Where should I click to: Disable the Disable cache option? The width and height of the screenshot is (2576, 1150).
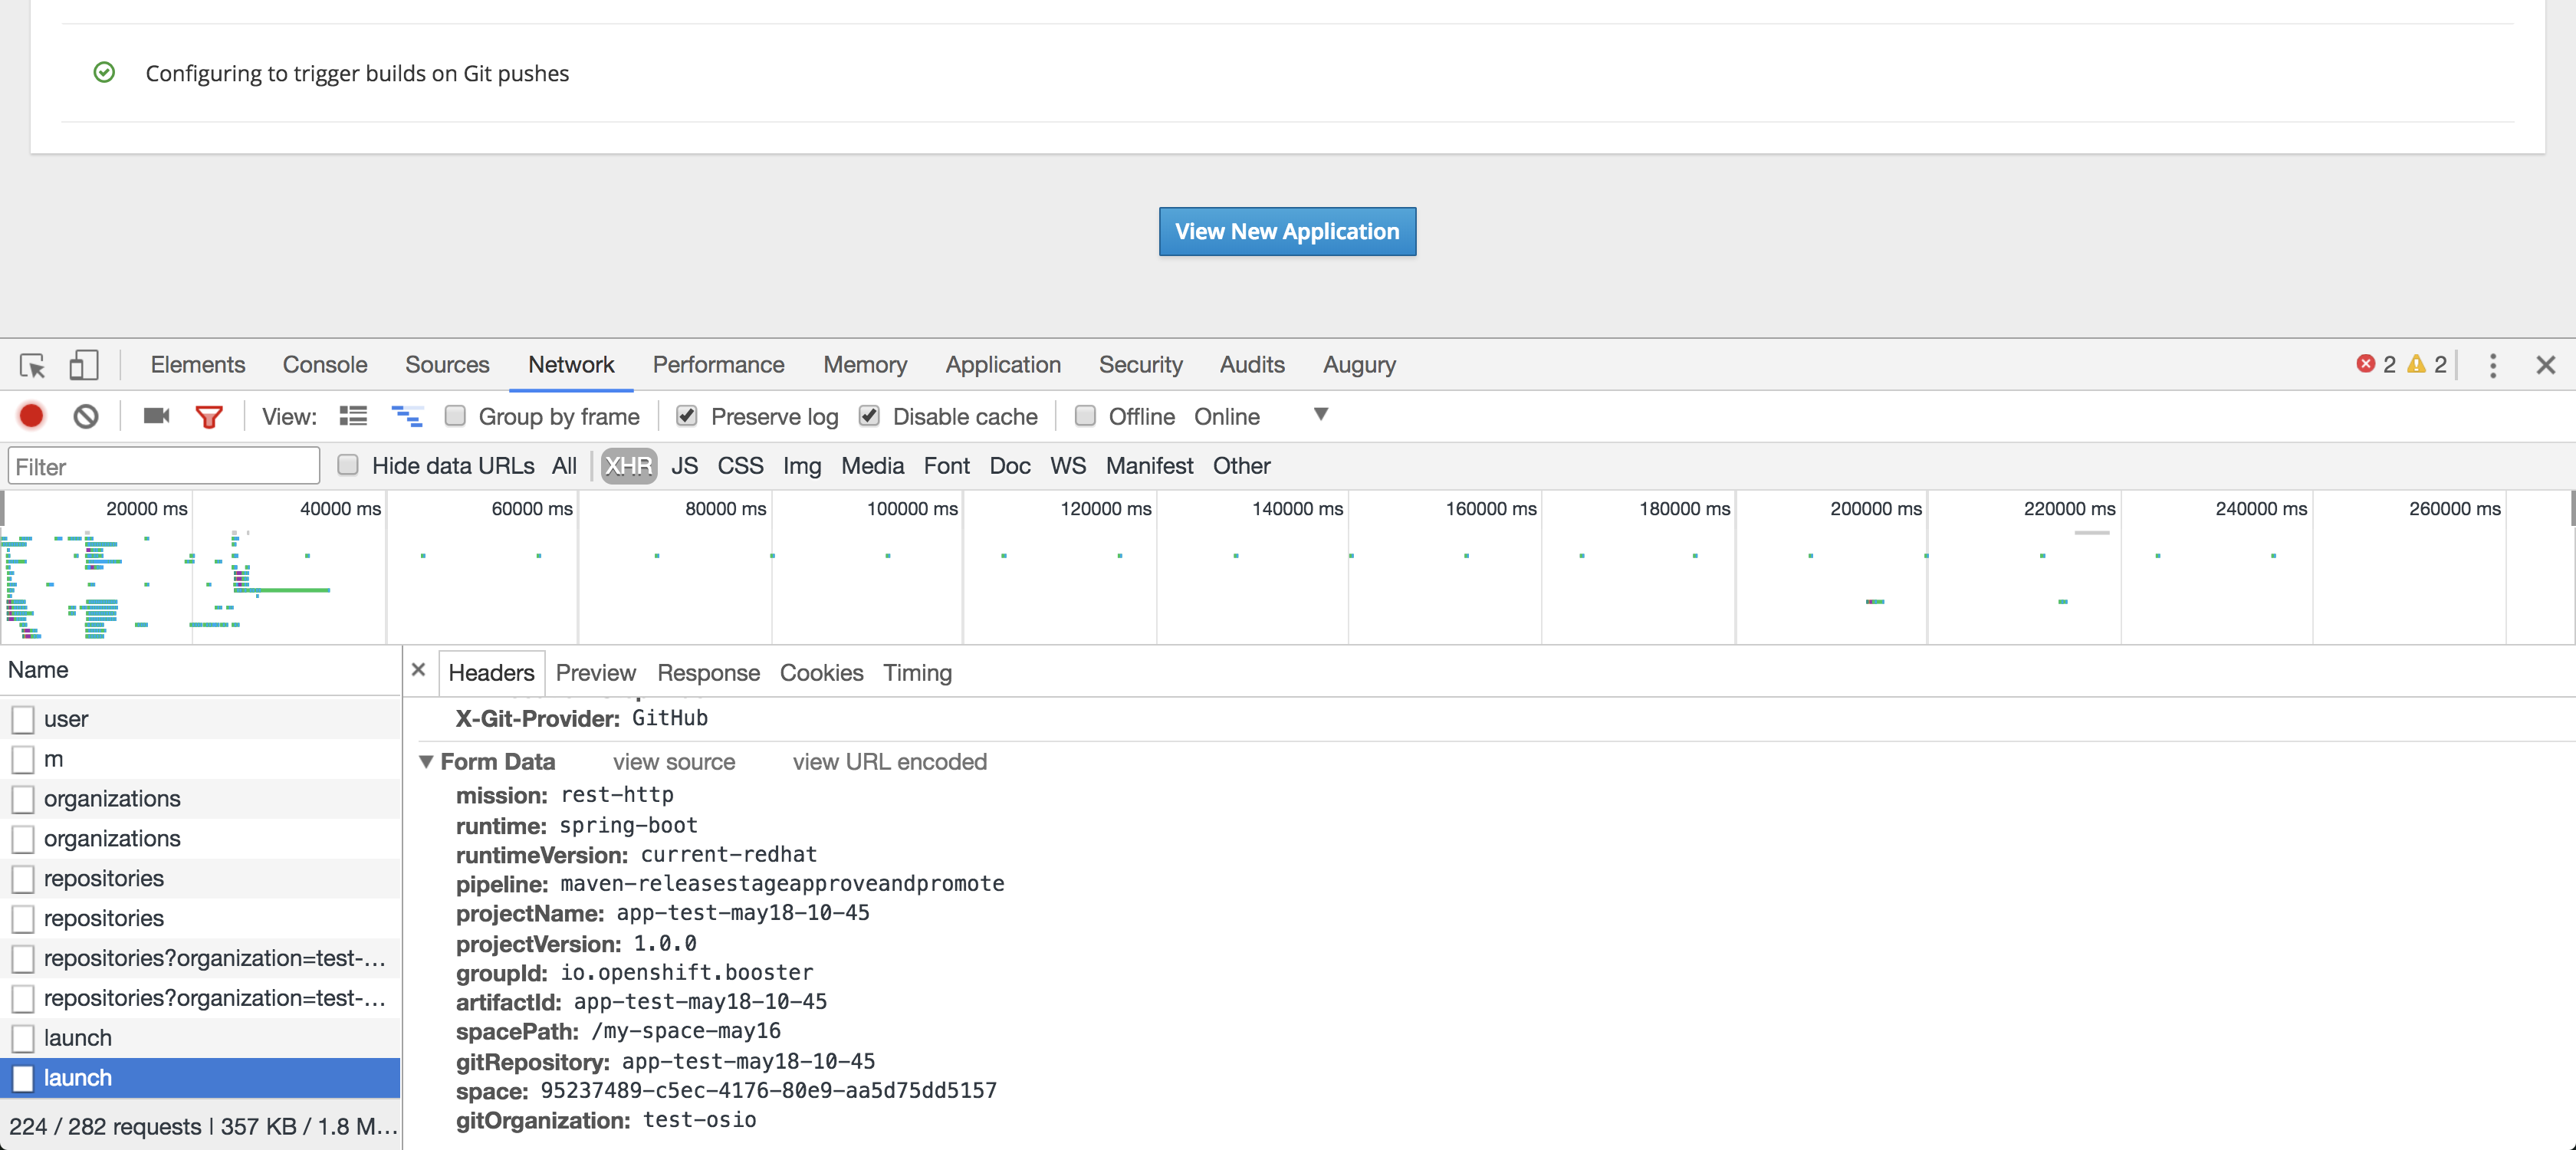click(869, 416)
